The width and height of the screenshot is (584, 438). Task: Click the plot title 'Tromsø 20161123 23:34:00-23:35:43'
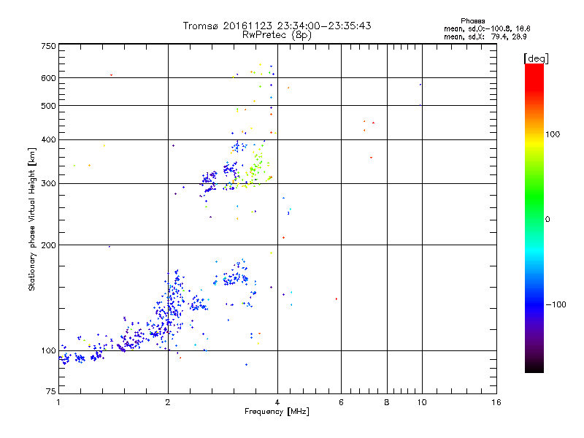tap(277, 26)
